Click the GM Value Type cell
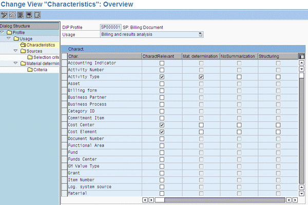The height and width of the screenshot is (205, 308). pos(105,166)
